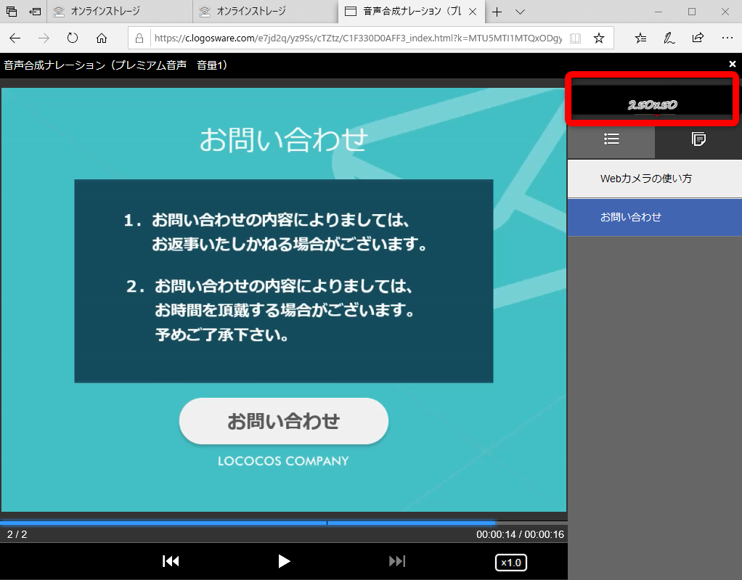Add web notes with the pen icon
The height and width of the screenshot is (580, 742).
tap(669, 38)
